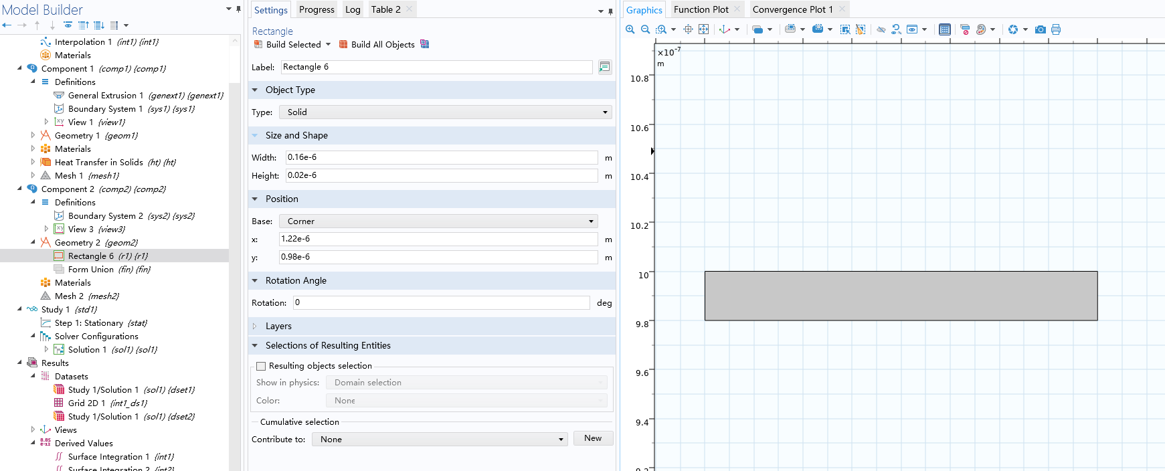This screenshot has height=471, width=1165.
Task: Click the icon right of Build All Objects
Action: pyautogui.click(x=424, y=44)
